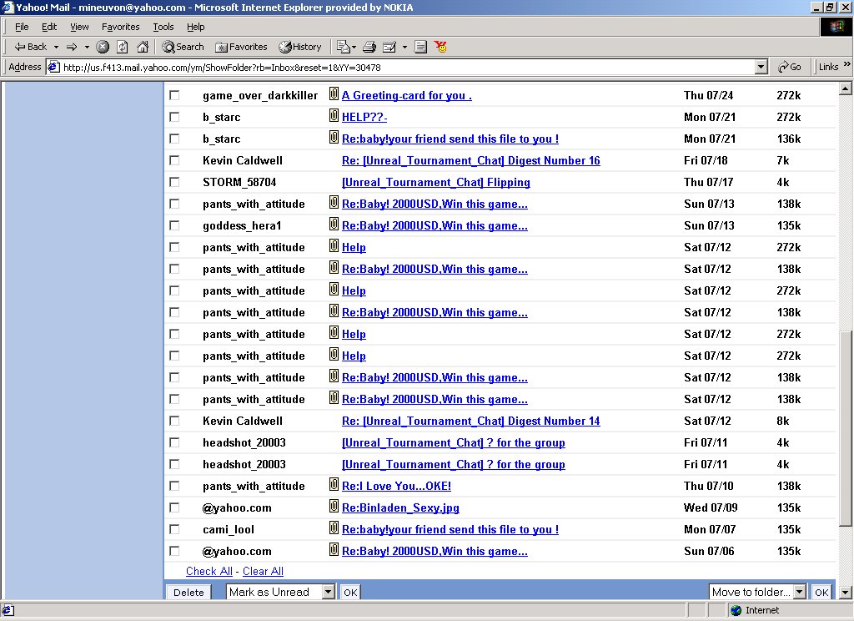The image size is (854, 621).
Task: Click the Go button
Action: 789,67
